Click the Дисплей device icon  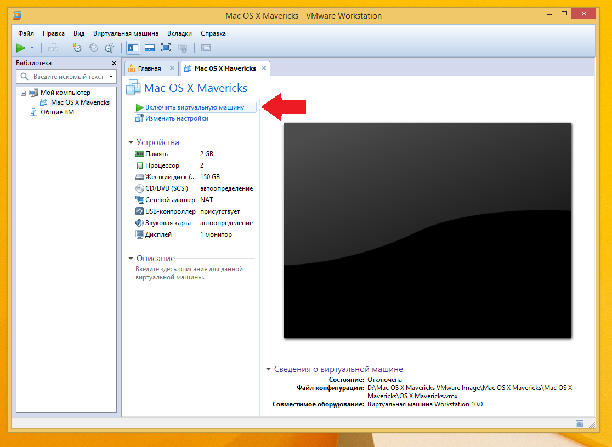[140, 234]
